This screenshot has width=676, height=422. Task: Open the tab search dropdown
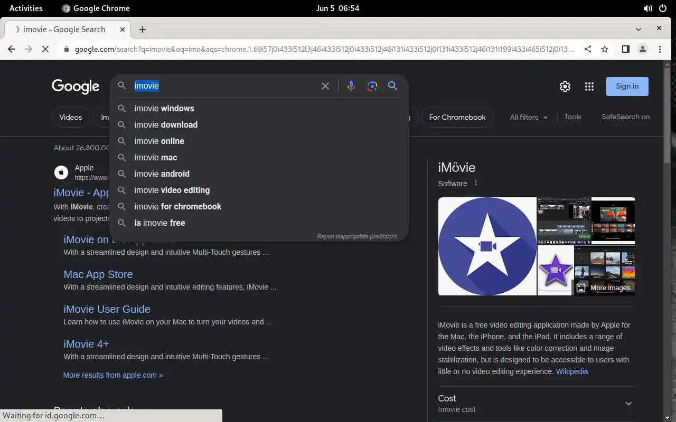[x=639, y=29]
